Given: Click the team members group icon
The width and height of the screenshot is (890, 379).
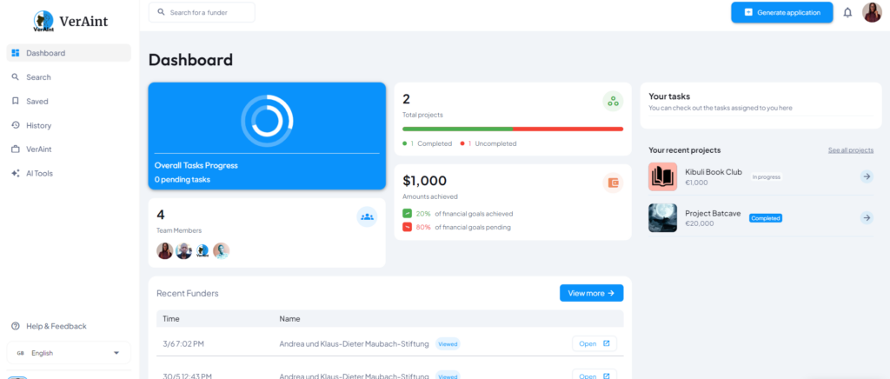Looking at the screenshot, I should pos(367,216).
